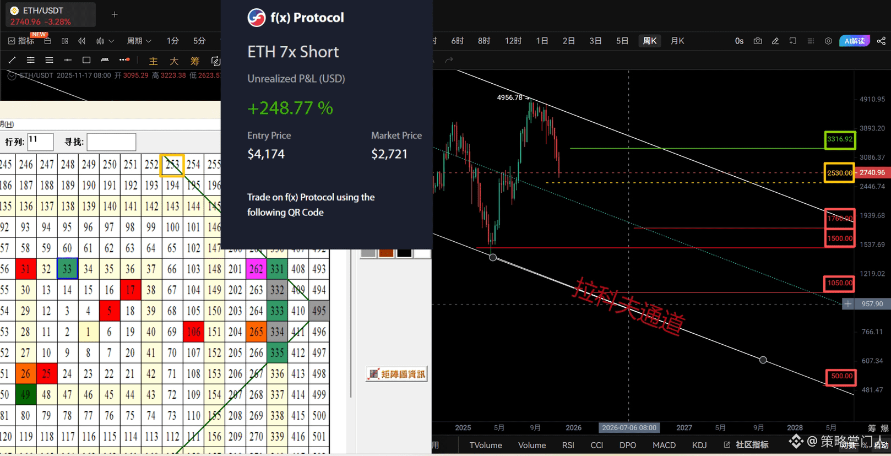Click the share icon at top right
The image size is (891, 456).
point(881,41)
